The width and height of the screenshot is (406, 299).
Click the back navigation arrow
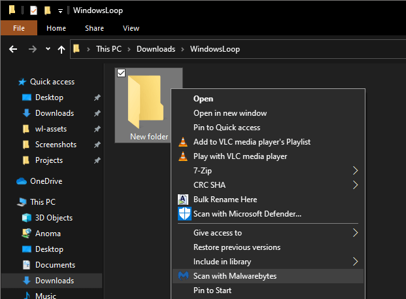pyautogui.click(x=13, y=49)
